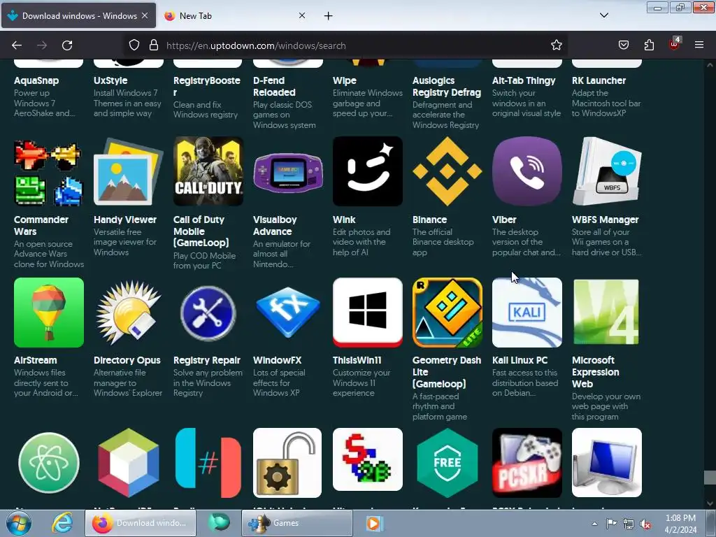716x537 pixels.
Task: Open the blue-red hashtag console icon
Action: pyautogui.click(x=208, y=463)
